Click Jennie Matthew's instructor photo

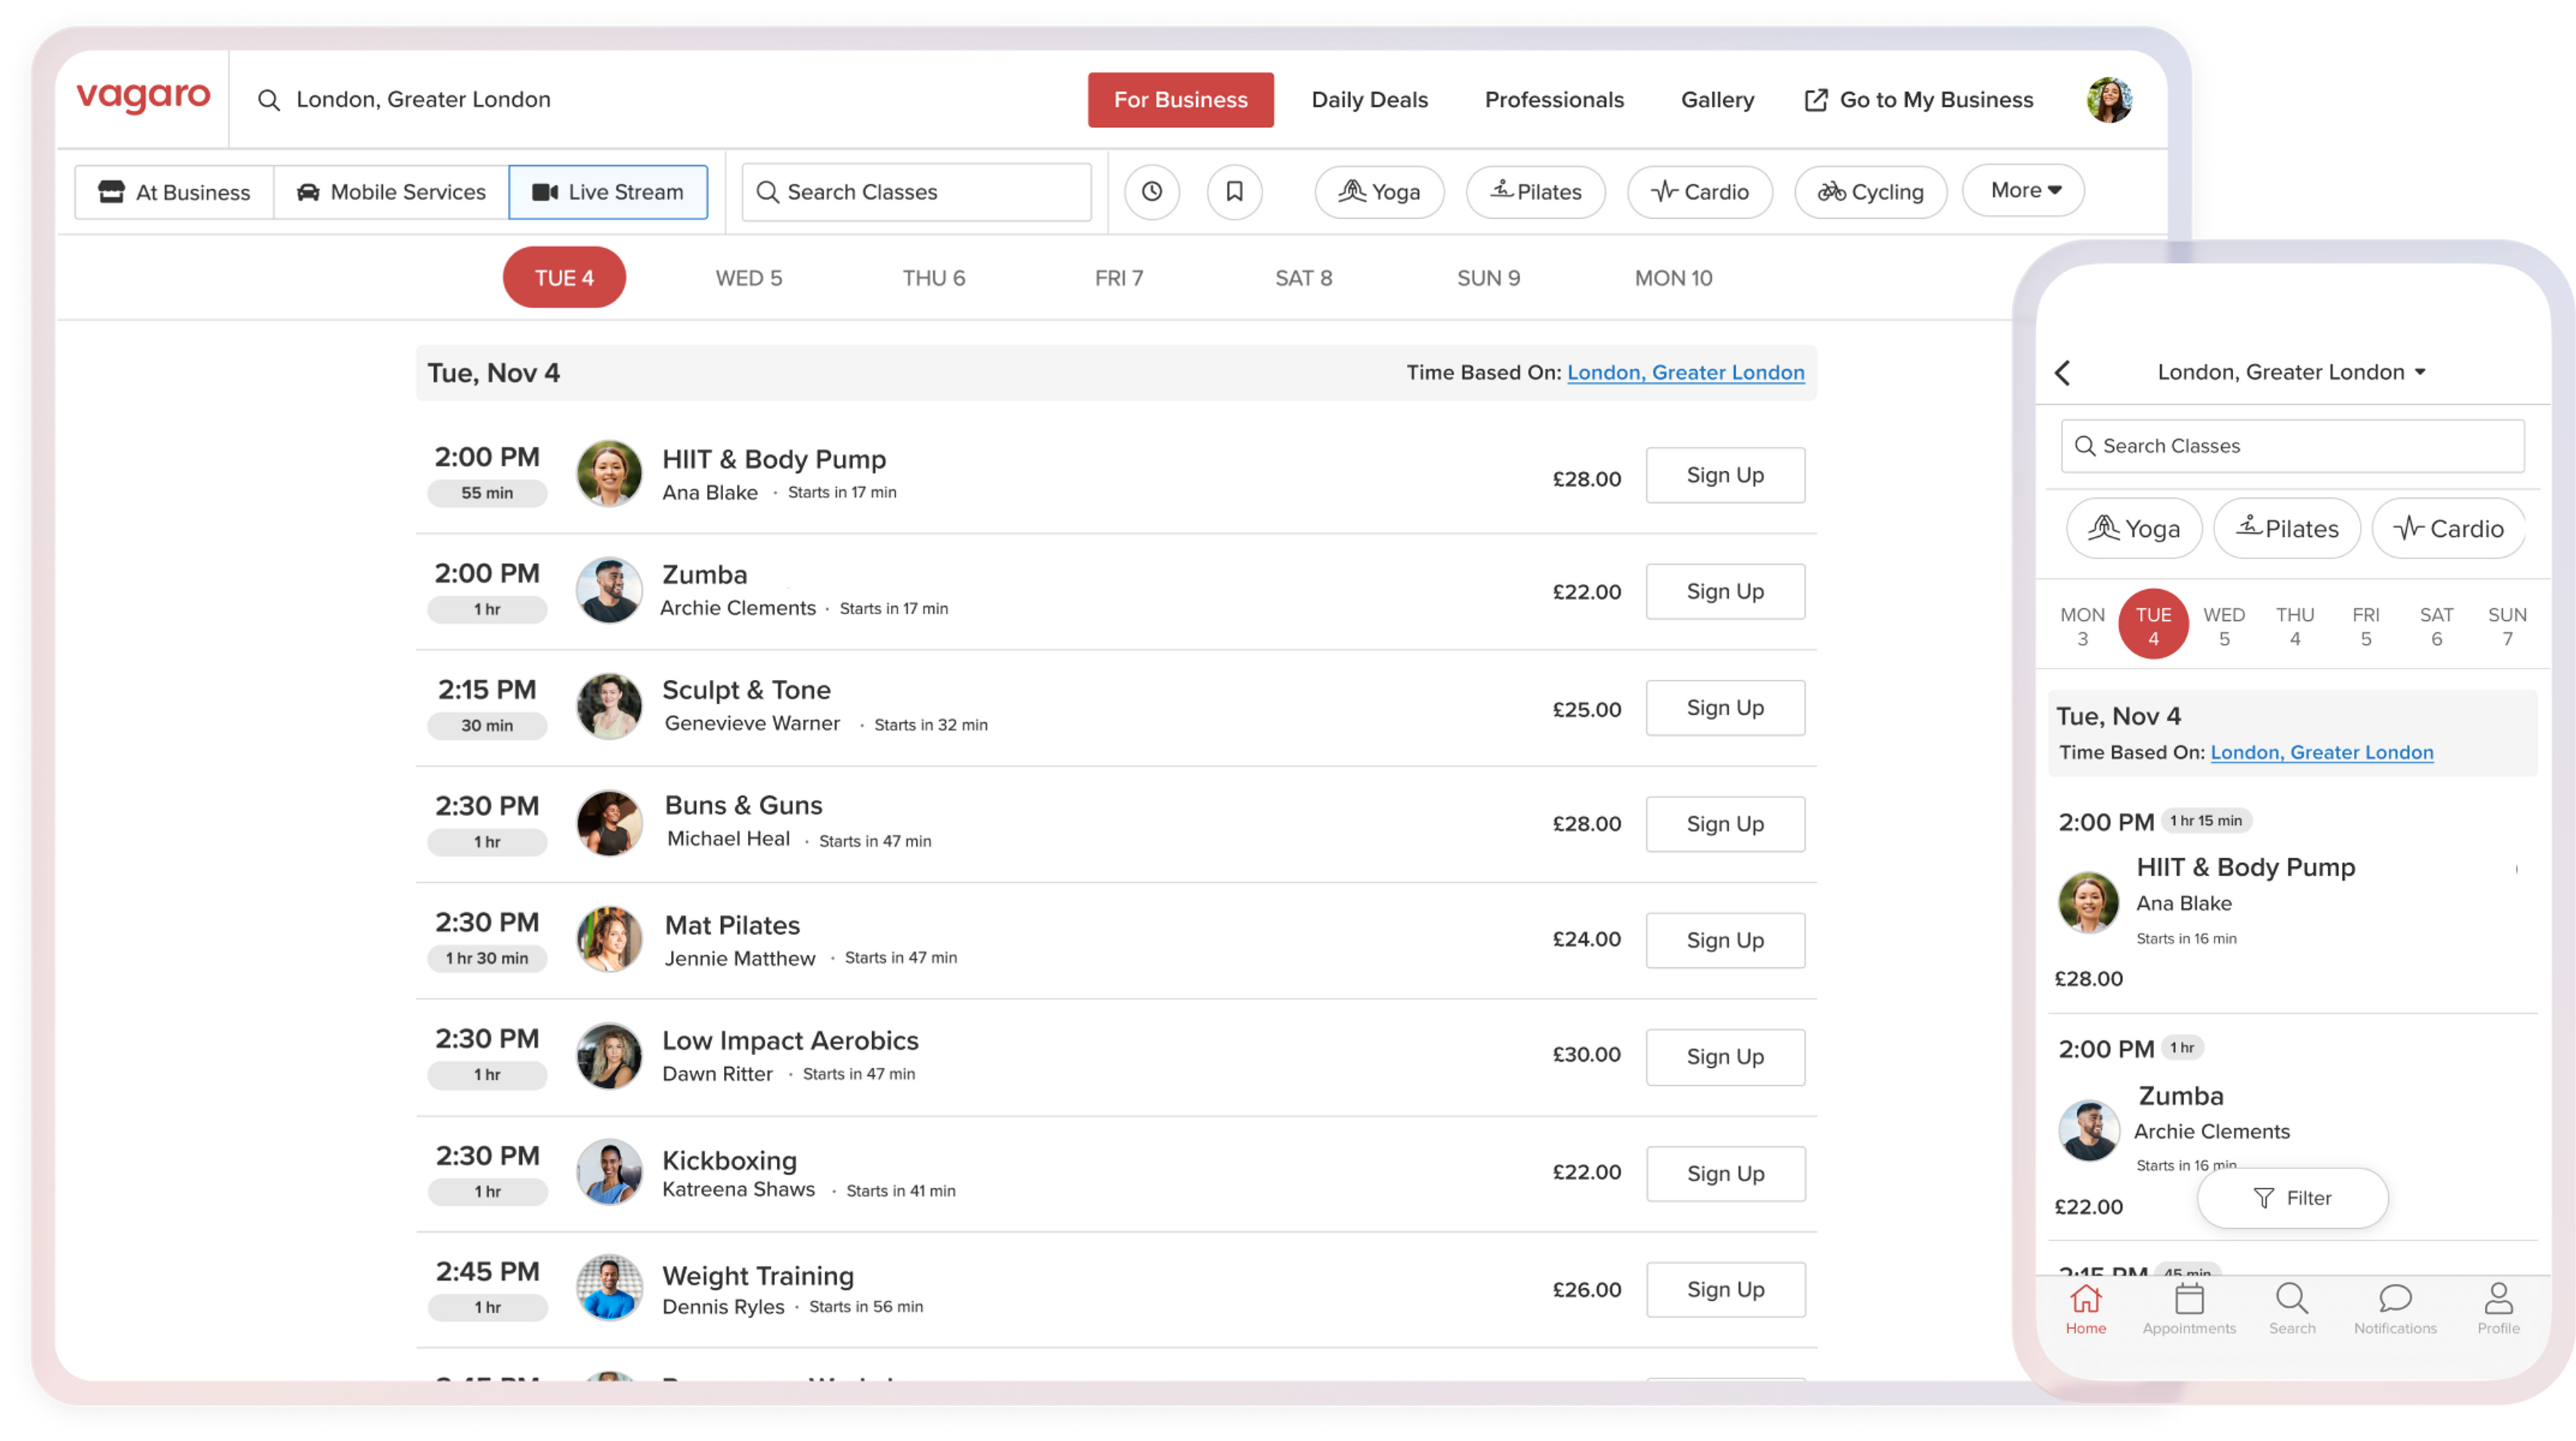(609, 939)
